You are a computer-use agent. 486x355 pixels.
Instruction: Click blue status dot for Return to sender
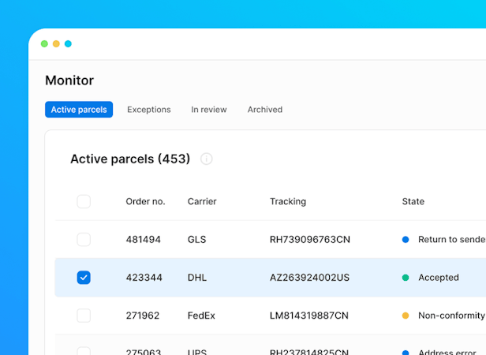pyautogui.click(x=406, y=239)
